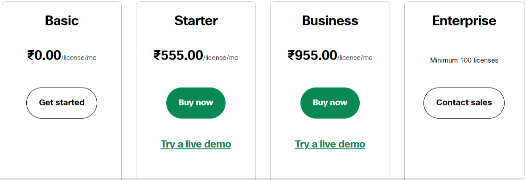This screenshot has height=180, width=526.
Task: Click the Starter plan heading
Action: (x=196, y=20)
